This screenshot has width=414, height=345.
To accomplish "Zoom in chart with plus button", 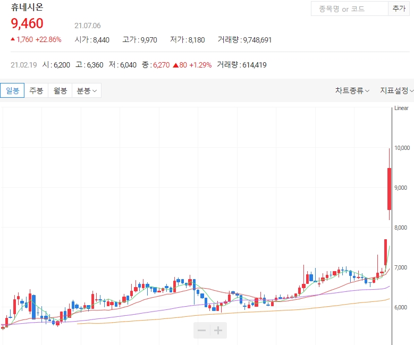I will [218, 330].
